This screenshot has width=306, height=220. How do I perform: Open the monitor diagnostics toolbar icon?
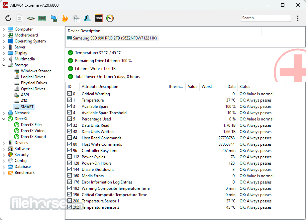click(54, 18)
